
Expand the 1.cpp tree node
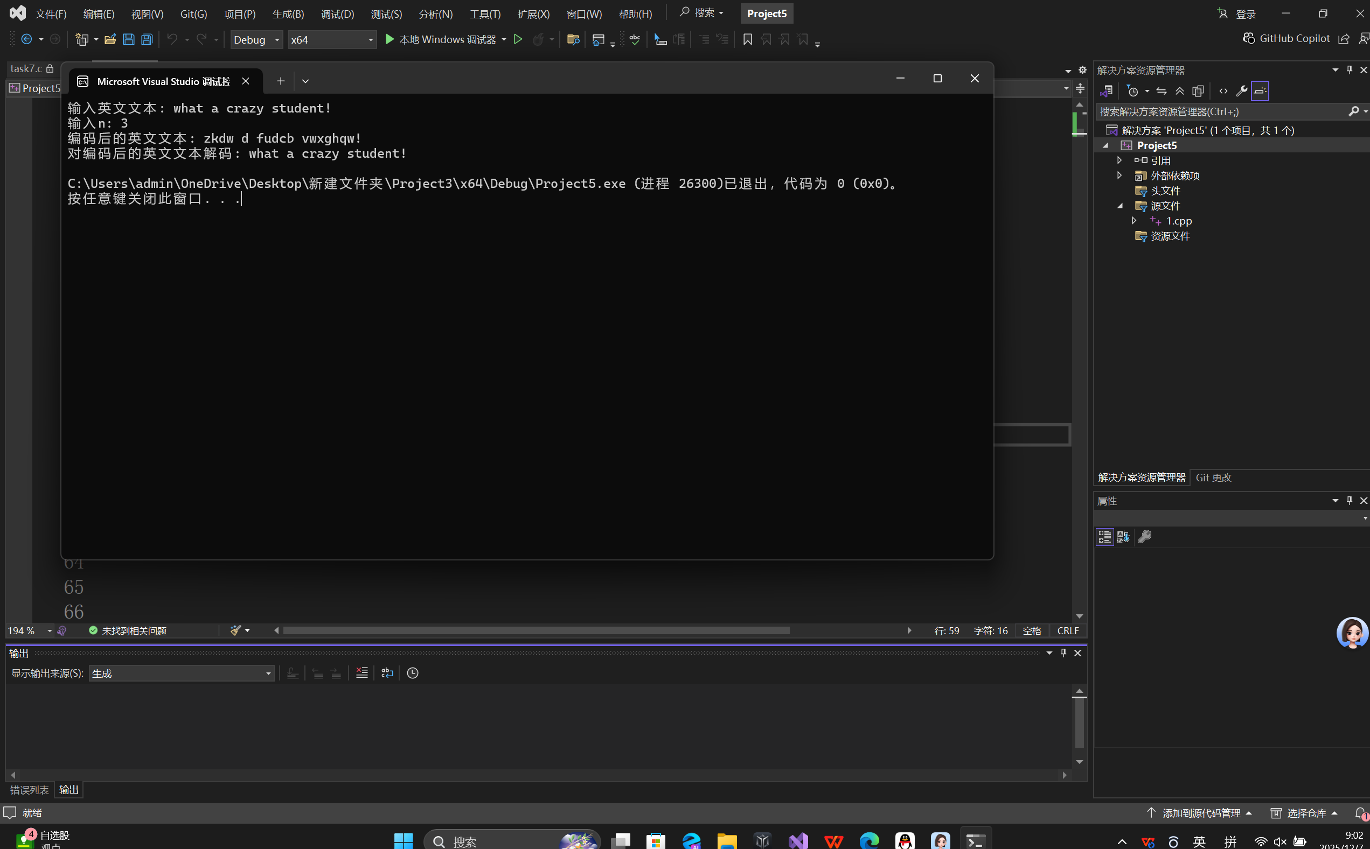(x=1133, y=221)
